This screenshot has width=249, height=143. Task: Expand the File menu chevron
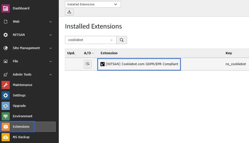[51, 61]
